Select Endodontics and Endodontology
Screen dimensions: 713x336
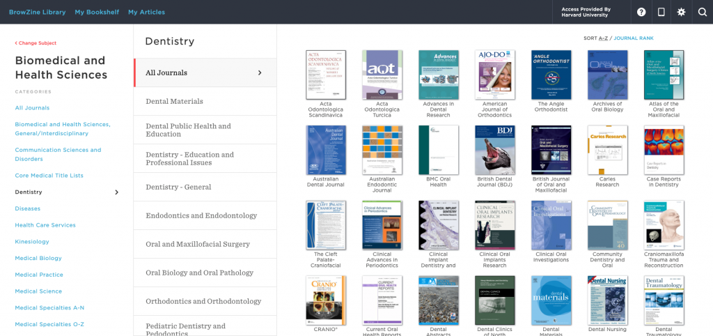(205, 215)
